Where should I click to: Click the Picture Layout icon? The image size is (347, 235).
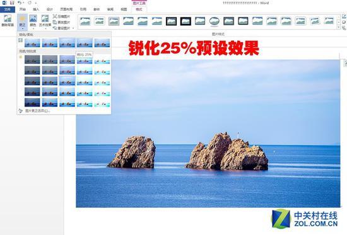click(344, 28)
